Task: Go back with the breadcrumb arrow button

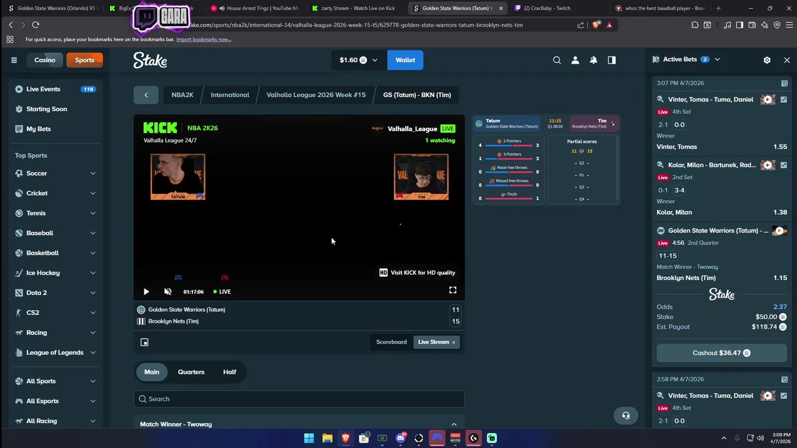Action: pos(146,95)
